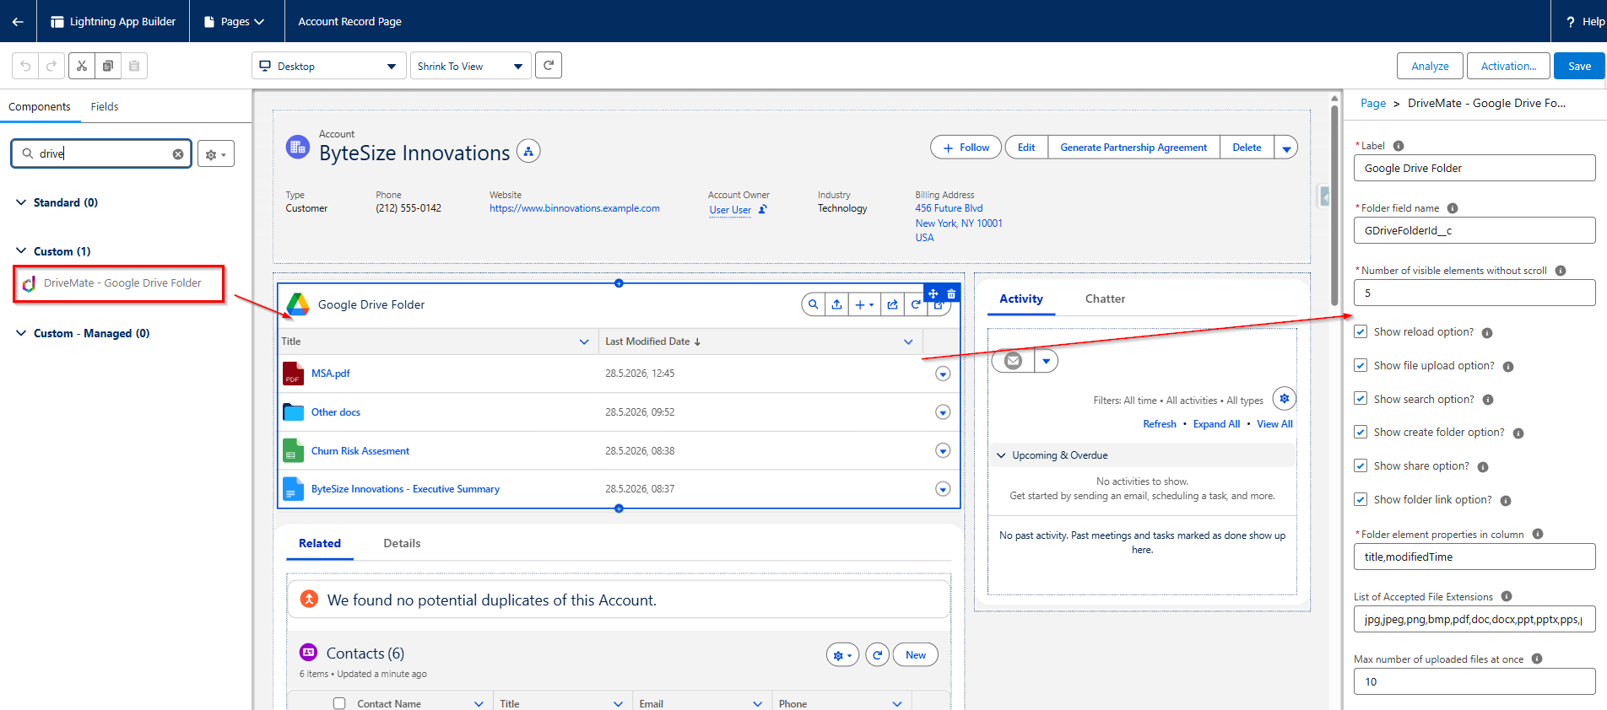The image size is (1607, 710).
Task: Move the Google Drive Folder component
Action: (x=933, y=293)
